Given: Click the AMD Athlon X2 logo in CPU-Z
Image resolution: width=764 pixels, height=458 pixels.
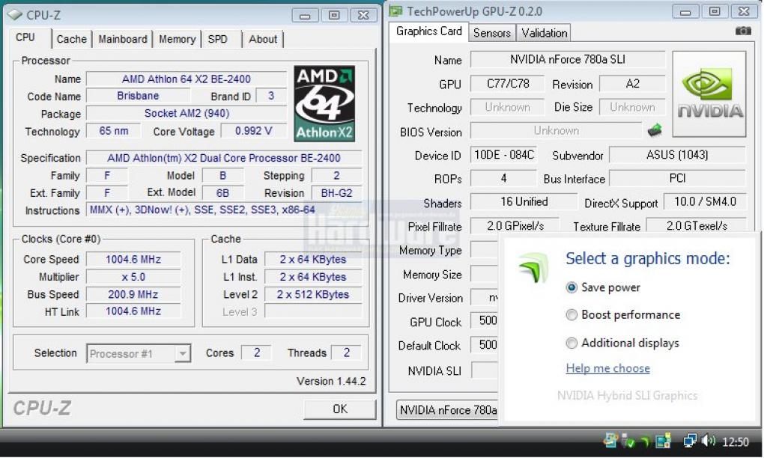Looking at the screenshot, I should pos(324,104).
